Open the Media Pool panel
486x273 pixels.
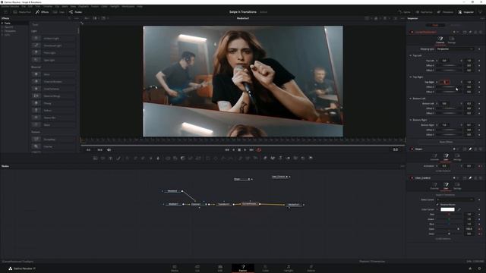pos(22,12)
